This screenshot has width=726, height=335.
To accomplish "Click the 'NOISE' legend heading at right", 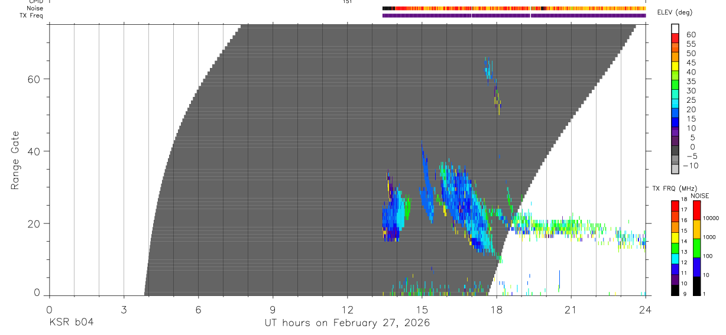I will 700,196.
